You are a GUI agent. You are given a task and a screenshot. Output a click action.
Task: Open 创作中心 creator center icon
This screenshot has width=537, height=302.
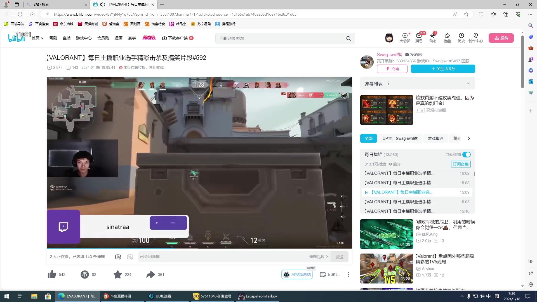click(x=476, y=38)
